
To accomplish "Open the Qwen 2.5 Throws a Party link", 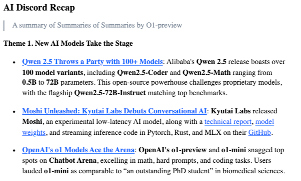I will 92,62.
